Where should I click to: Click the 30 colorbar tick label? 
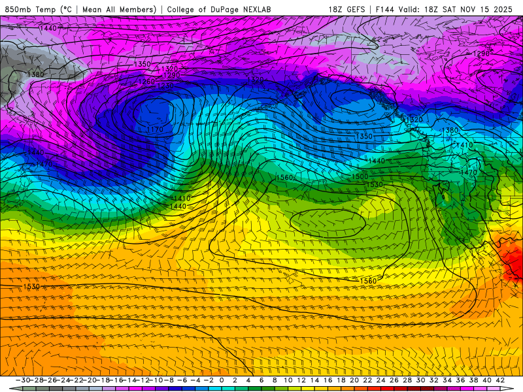(x=420, y=380)
